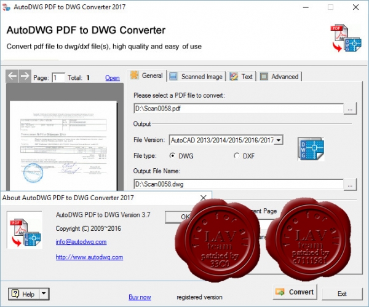Viewport: 369px width, 307px height.
Task: Go to previous page with left arrow
Action: [x=12, y=76]
